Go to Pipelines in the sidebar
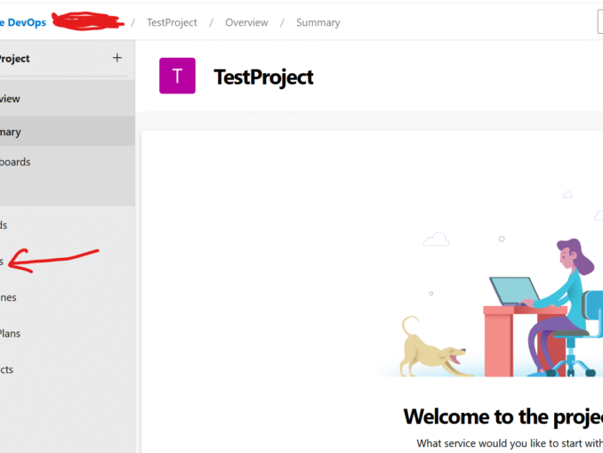The height and width of the screenshot is (453, 603). pyautogui.click(x=9, y=297)
